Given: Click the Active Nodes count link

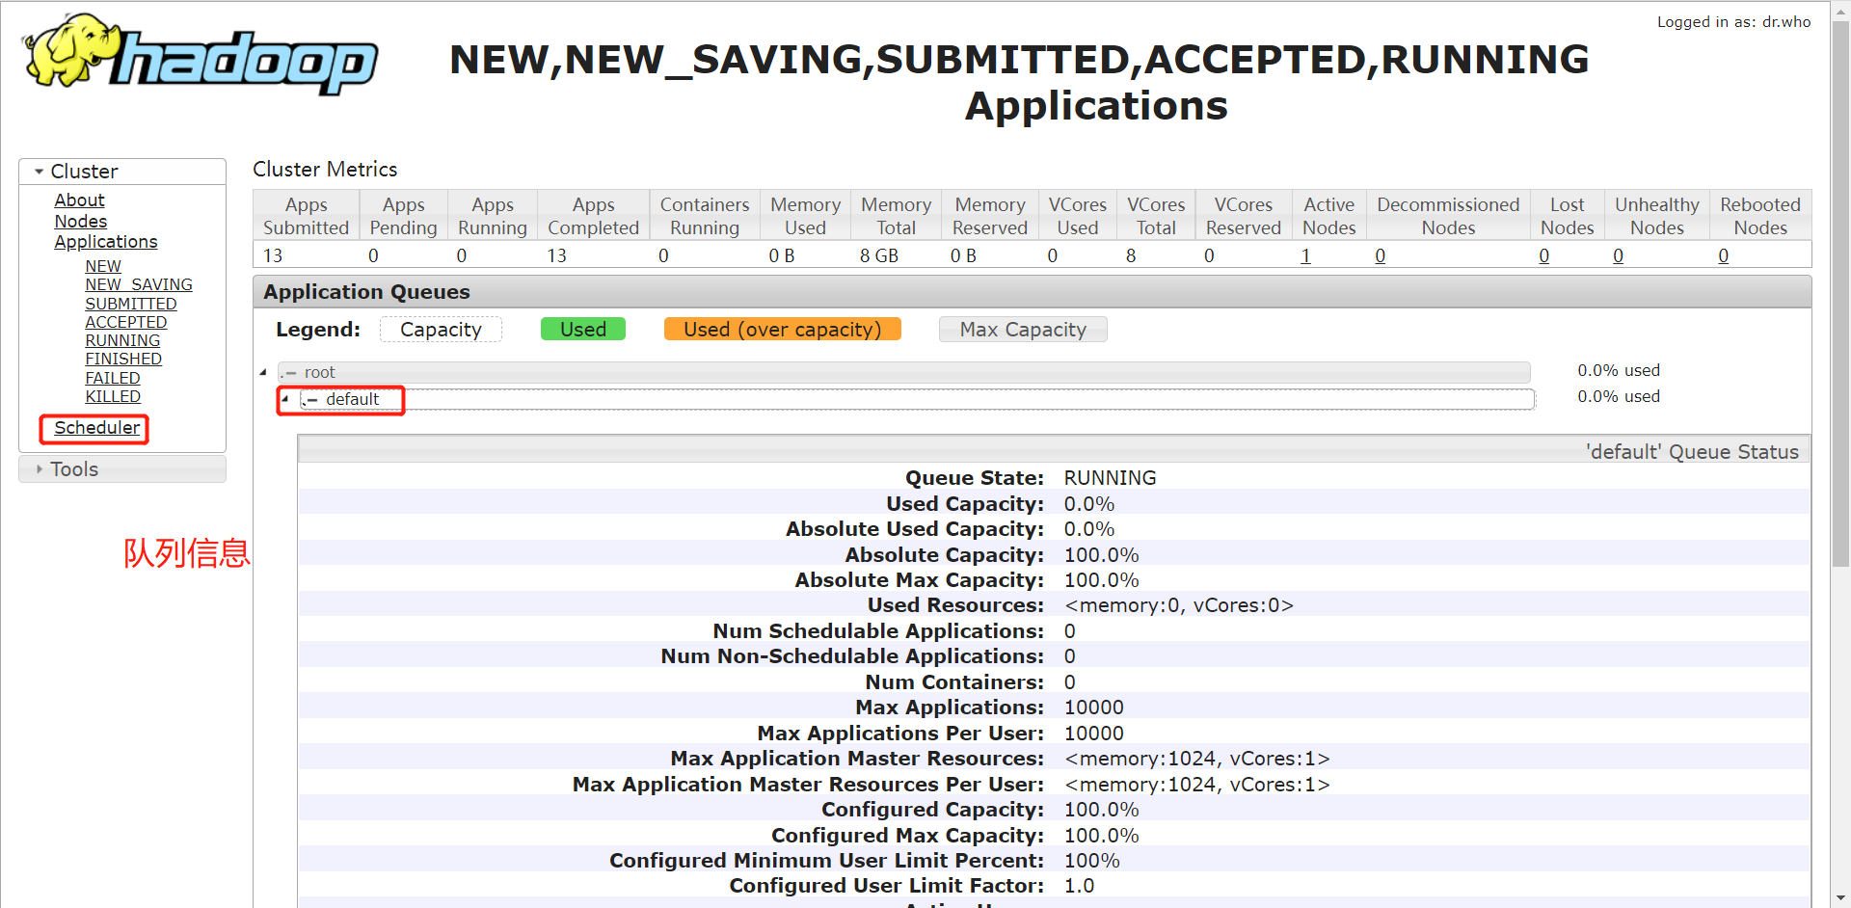Looking at the screenshot, I should pyautogui.click(x=1305, y=255).
